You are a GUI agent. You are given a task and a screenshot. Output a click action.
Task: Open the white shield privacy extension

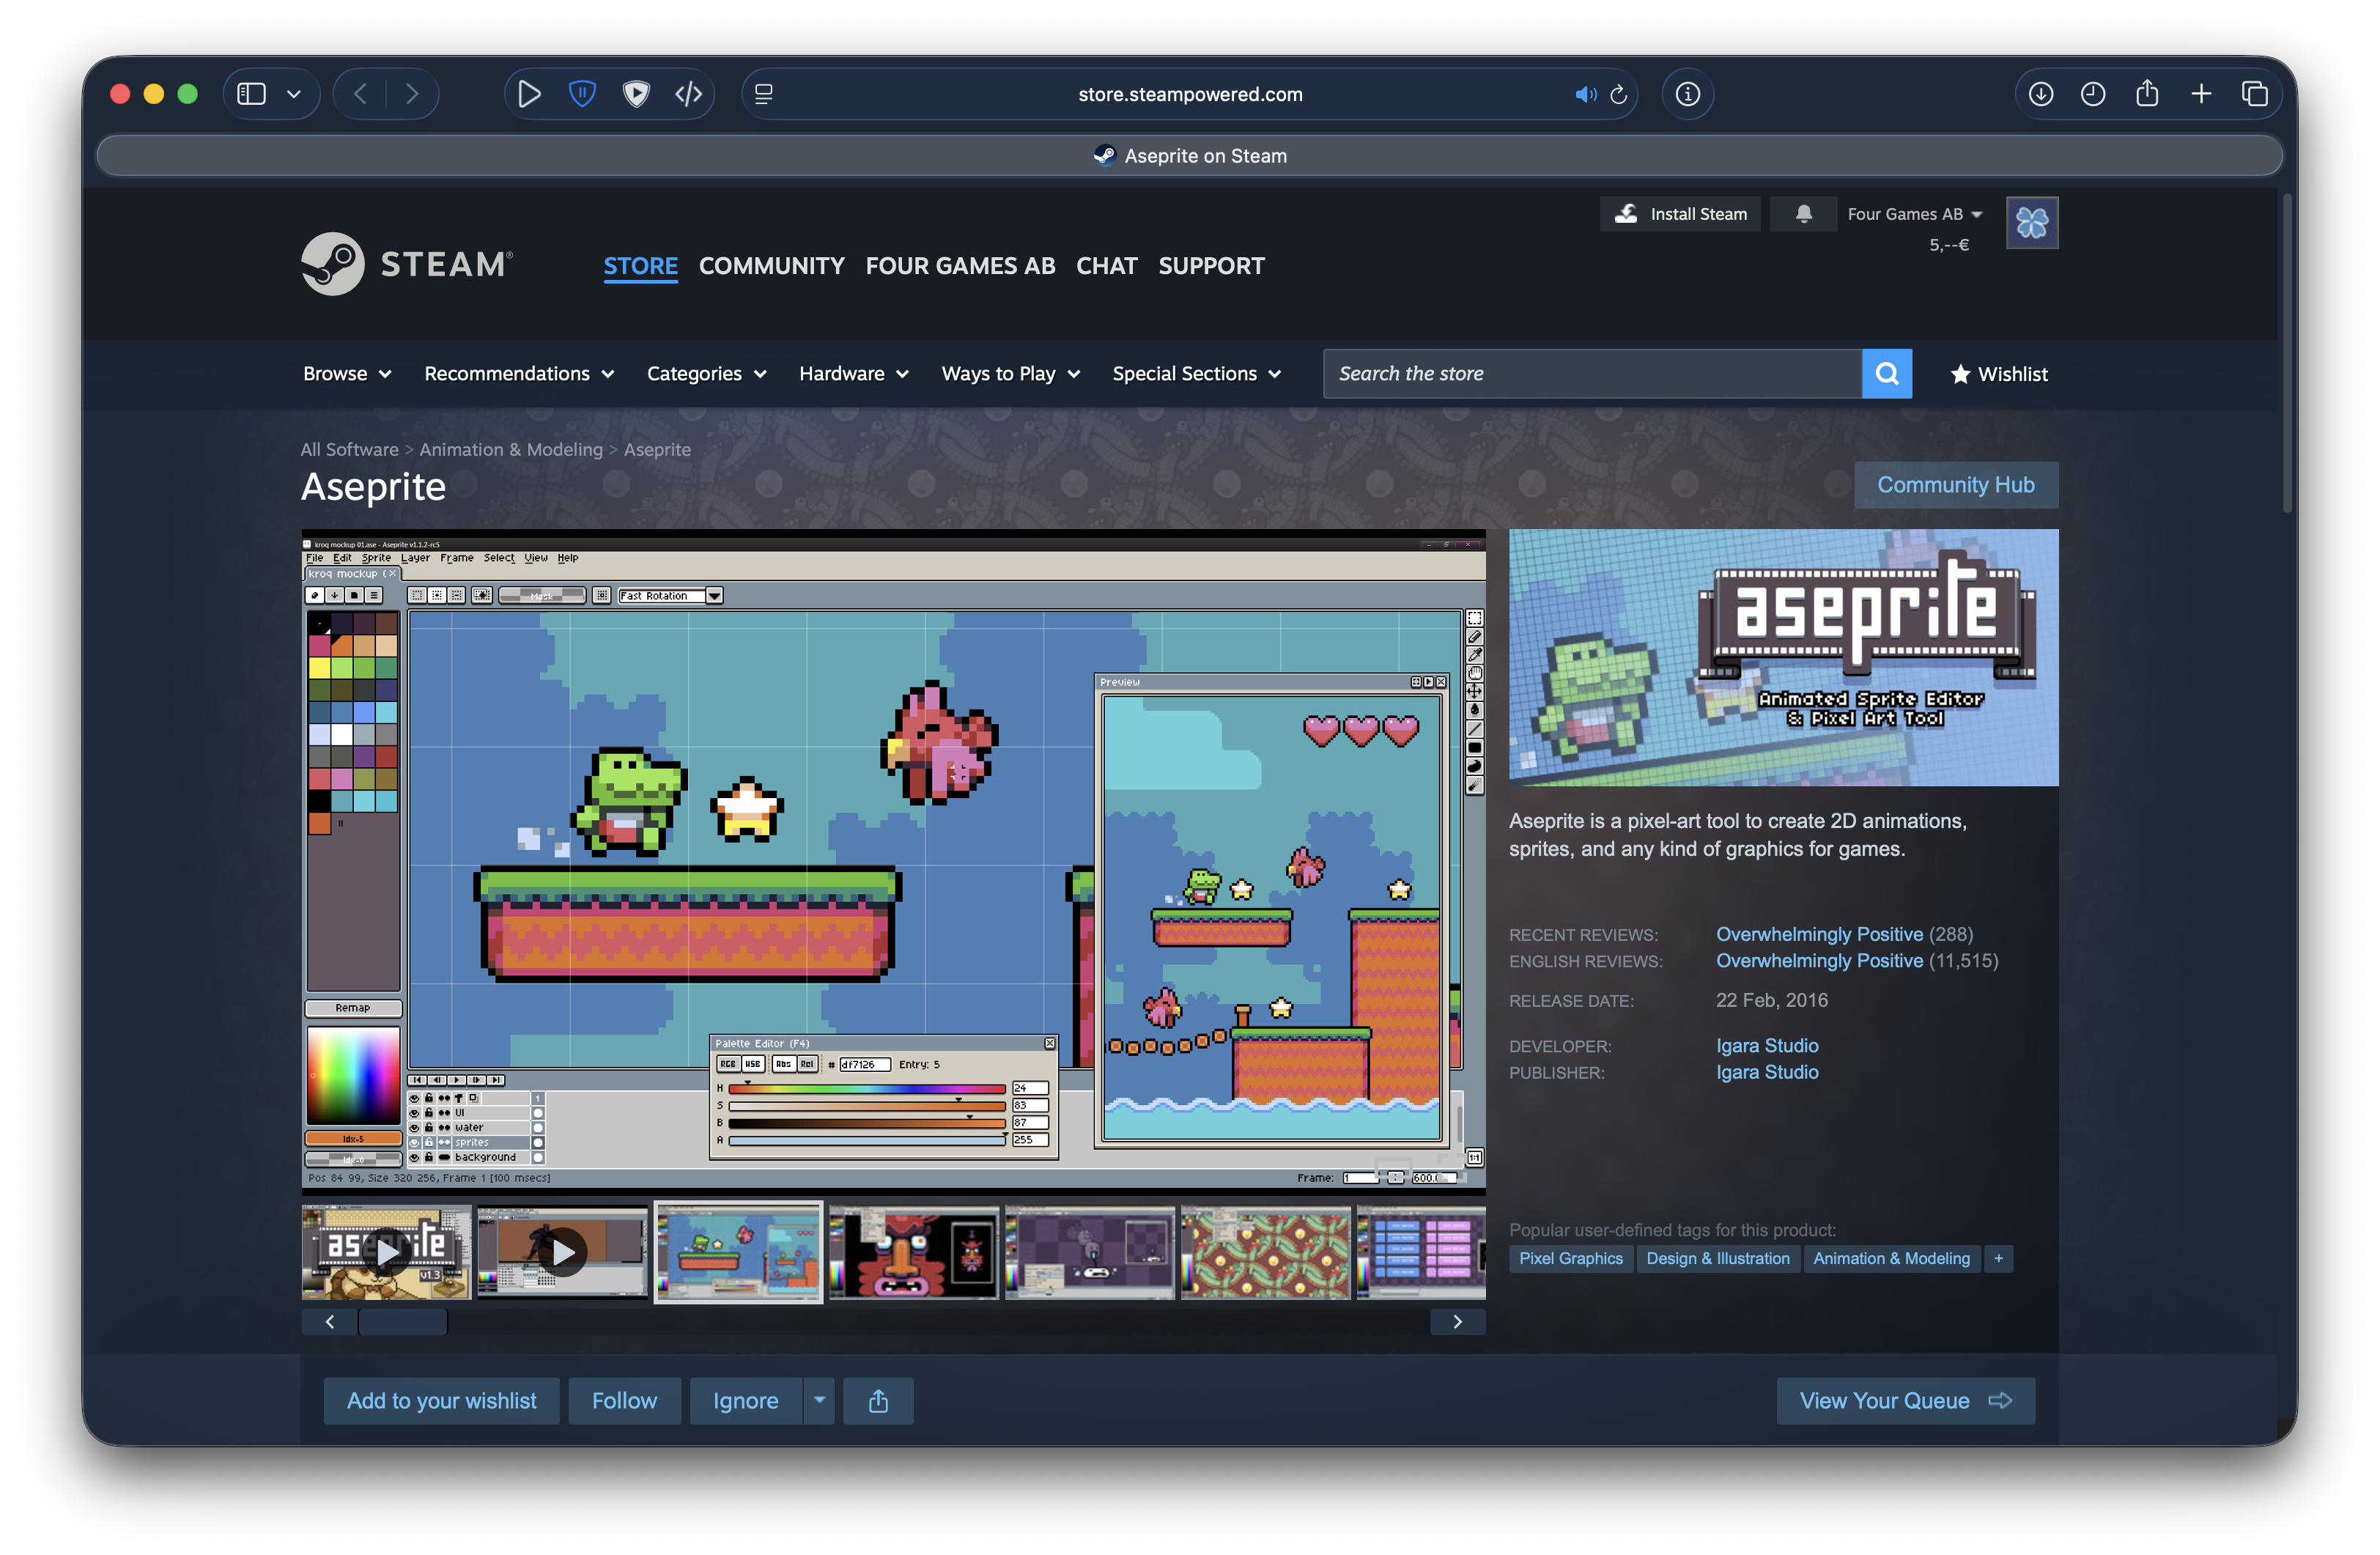pyautogui.click(x=636, y=94)
